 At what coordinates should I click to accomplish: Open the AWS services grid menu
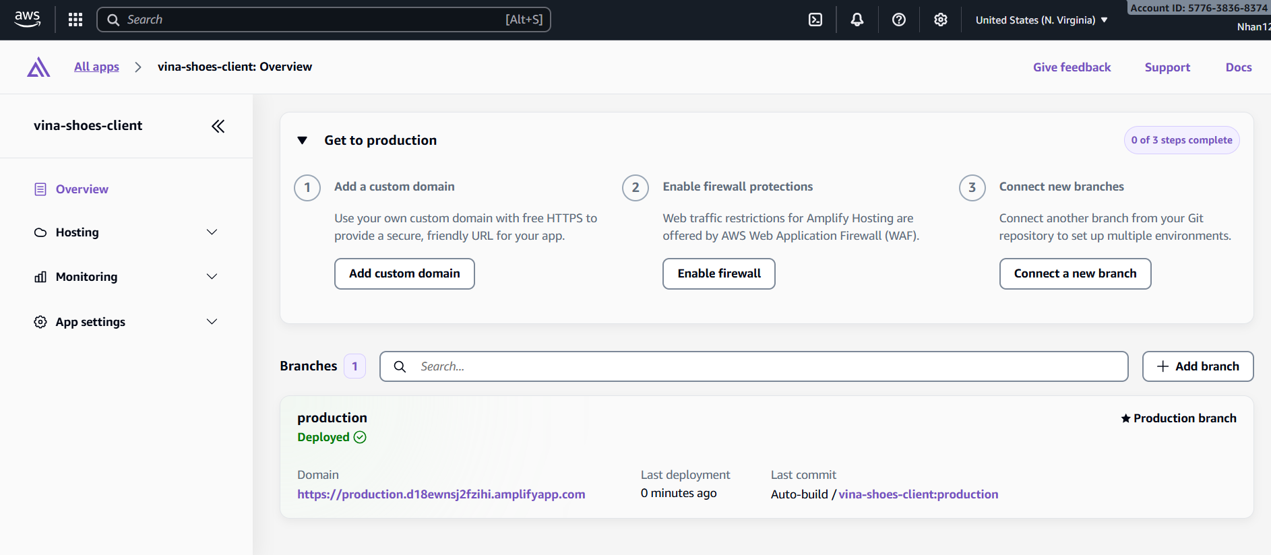[75, 20]
